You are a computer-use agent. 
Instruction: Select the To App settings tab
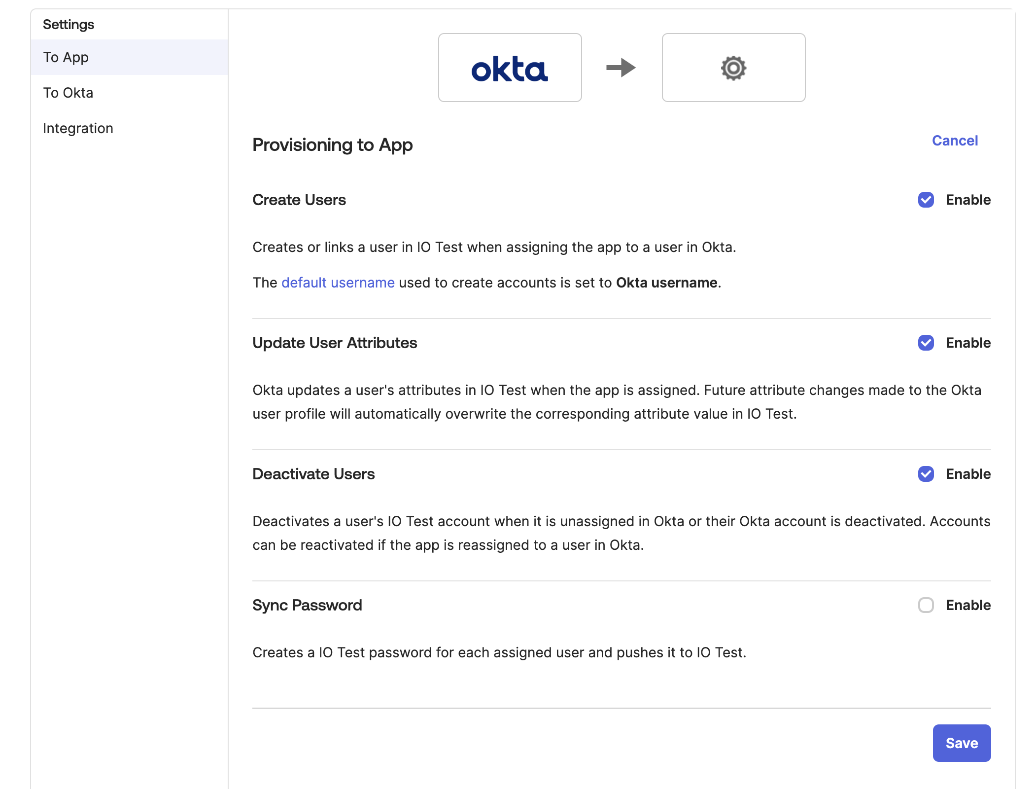[x=129, y=57]
